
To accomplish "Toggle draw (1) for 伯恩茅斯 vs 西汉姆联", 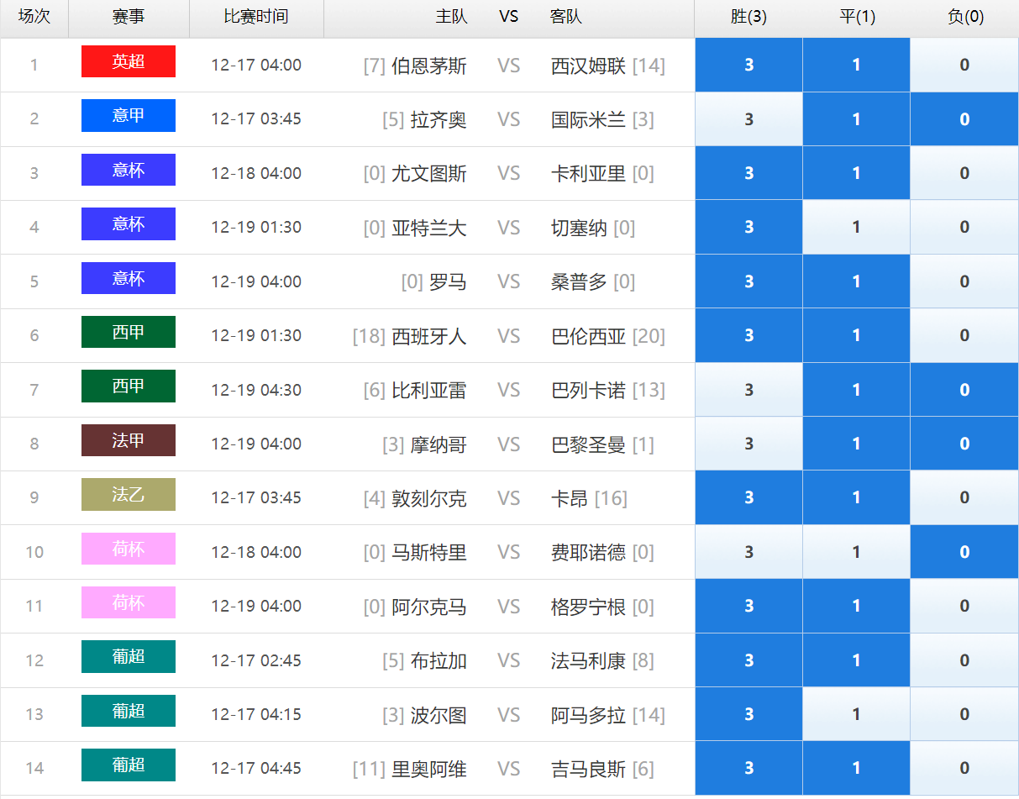I will 856,65.
